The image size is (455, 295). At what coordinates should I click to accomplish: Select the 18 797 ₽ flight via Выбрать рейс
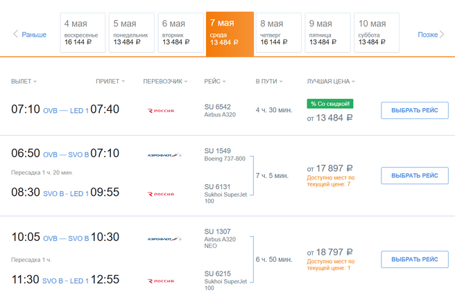(x=414, y=260)
